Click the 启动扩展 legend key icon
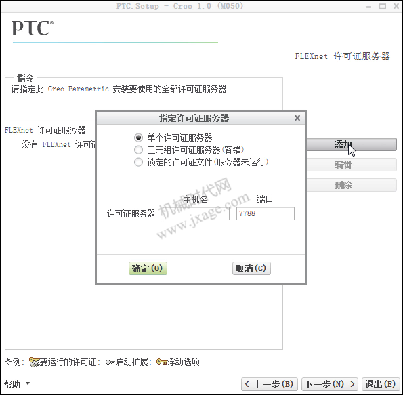Viewport: 403px width, 395px height. coord(110,362)
